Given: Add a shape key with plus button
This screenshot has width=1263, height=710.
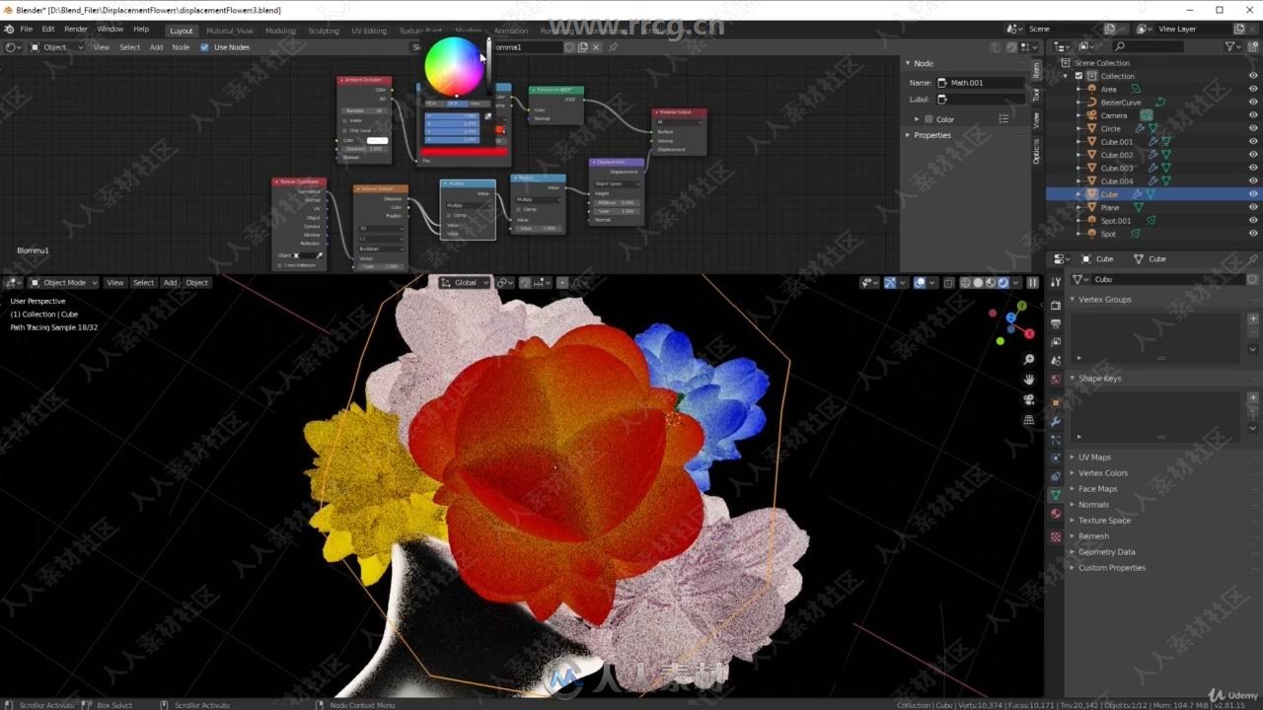Looking at the screenshot, I should pyautogui.click(x=1253, y=397).
